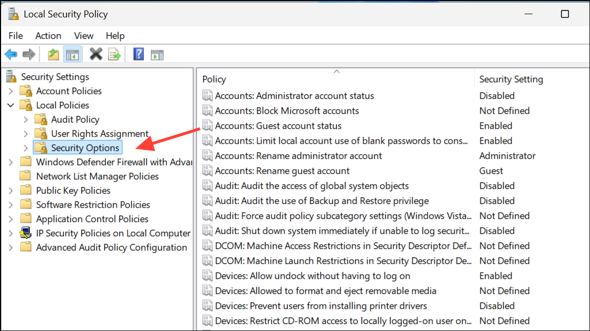
Task: Go up one level with folder icon
Action: tap(53, 55)
